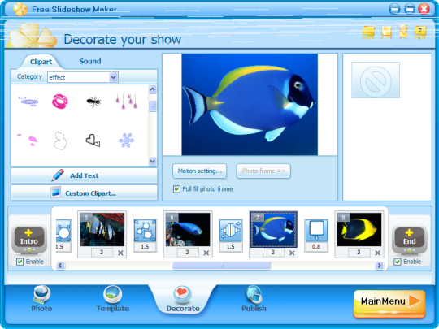The width and height of the screenshot is (439, 329).
Task: Select slide 6 blue fish thumbnail
Action: coord(188,229)
